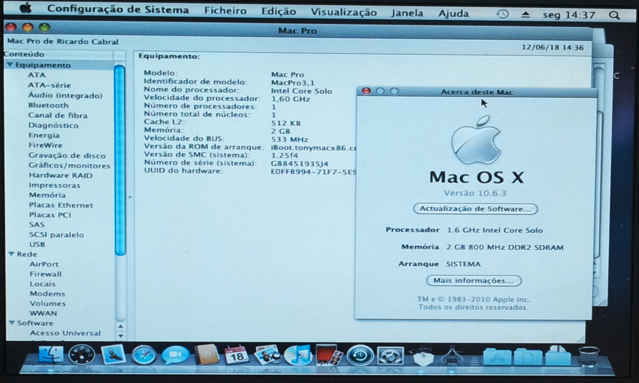639x383 pixels.
Task: Open the Edição menu
Action: click(x=279, y=11)
